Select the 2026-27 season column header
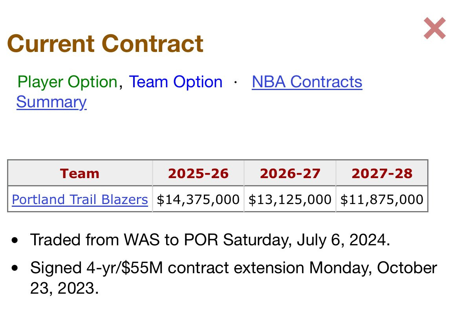This screenshot has height=309, width=463. [x=290, y=173]
